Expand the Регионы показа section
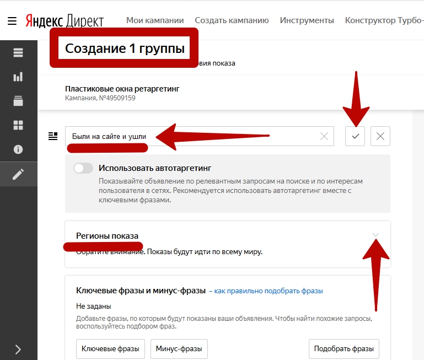 pos(375,235)
